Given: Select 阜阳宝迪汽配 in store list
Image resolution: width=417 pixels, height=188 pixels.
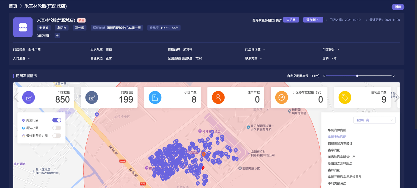Looking at the screenshot, I should [337, 137].
